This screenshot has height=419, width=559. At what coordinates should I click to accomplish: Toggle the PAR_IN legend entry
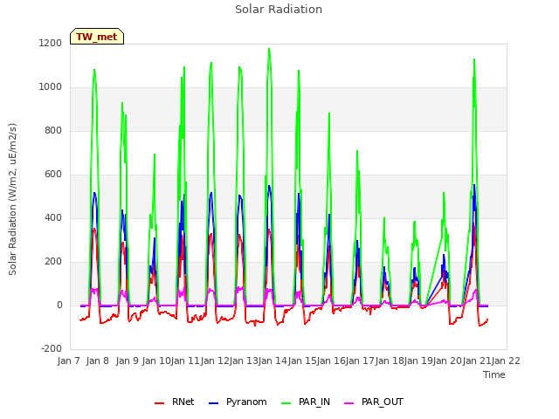click(306, 402)
